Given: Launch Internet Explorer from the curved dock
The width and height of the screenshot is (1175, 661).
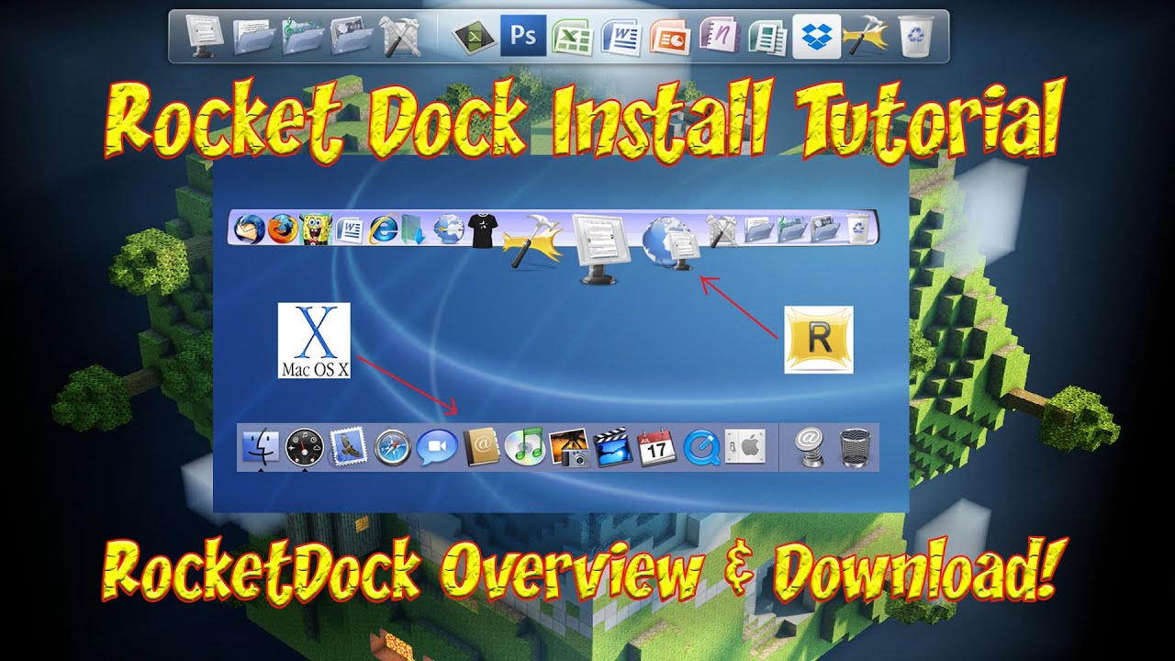Looking at the screenshot, I should click(383, 230).
